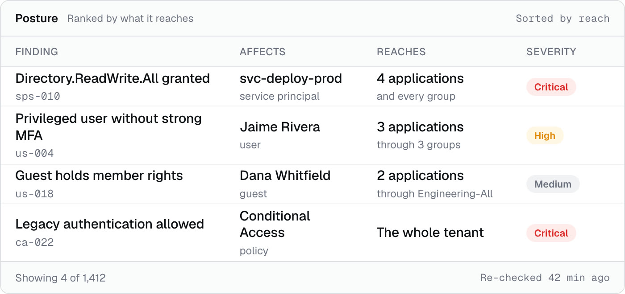
Task: Sort by the Finding column header
Action: 37,52
